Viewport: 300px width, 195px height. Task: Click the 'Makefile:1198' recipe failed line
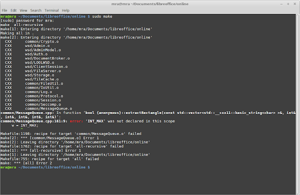(x=71, y=134)
